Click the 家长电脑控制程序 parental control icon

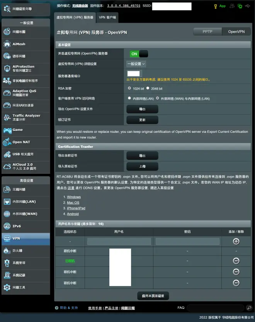click(7, 81)
